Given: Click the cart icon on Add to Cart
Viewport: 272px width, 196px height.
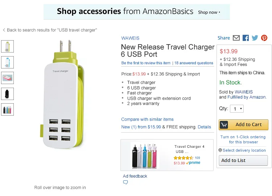Looking at the screenshot, I should (224, 125).
